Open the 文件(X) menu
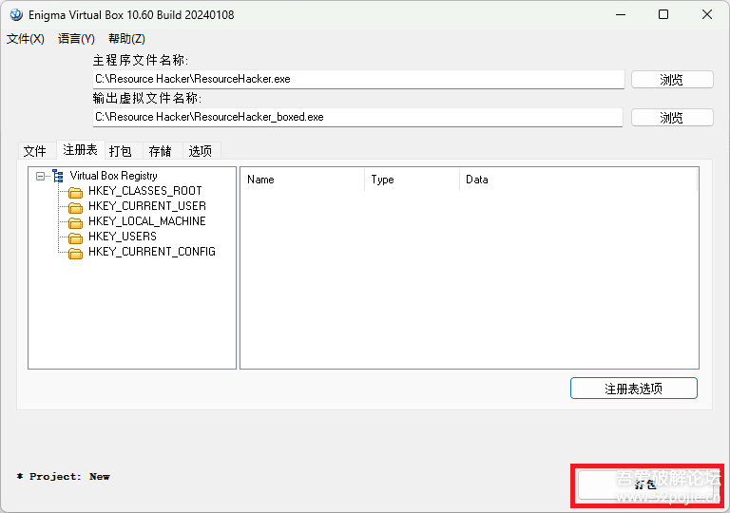This screenshot has width=730, height=513. [26, 39]
